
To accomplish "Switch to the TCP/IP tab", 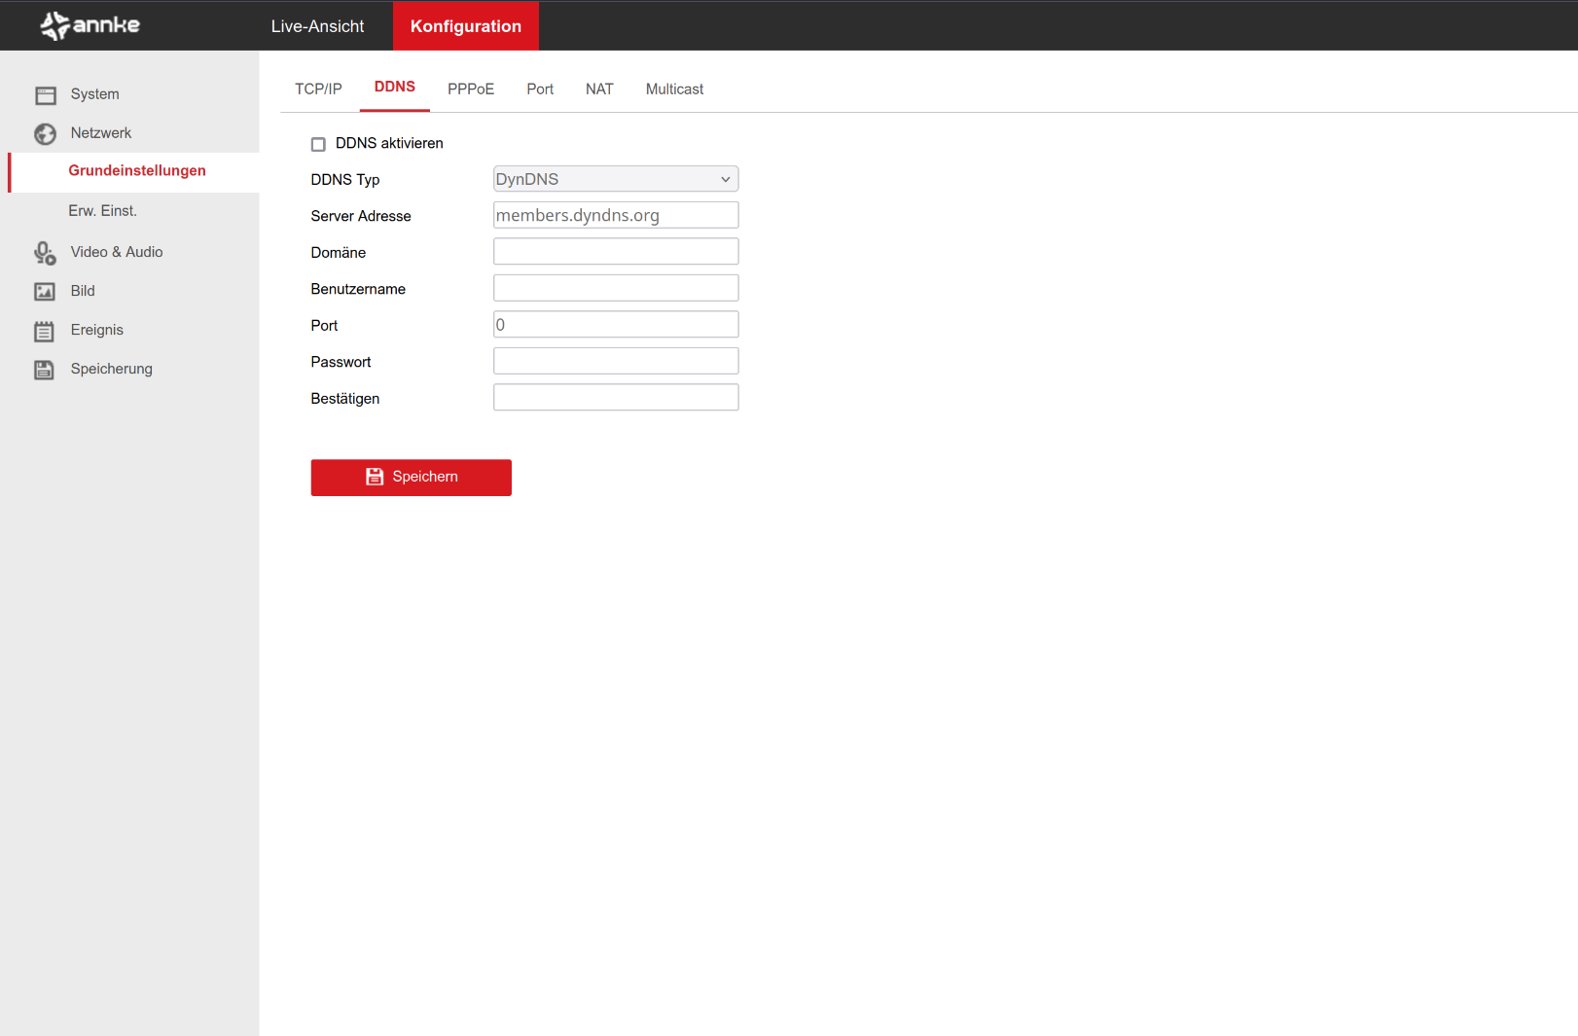I will pyautogui.click(x=318, y=89).
